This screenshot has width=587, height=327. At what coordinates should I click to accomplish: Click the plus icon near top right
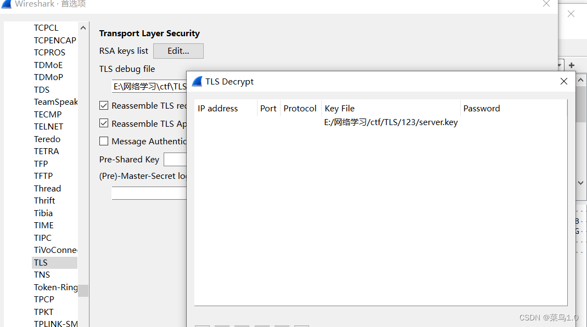[571, 65]
